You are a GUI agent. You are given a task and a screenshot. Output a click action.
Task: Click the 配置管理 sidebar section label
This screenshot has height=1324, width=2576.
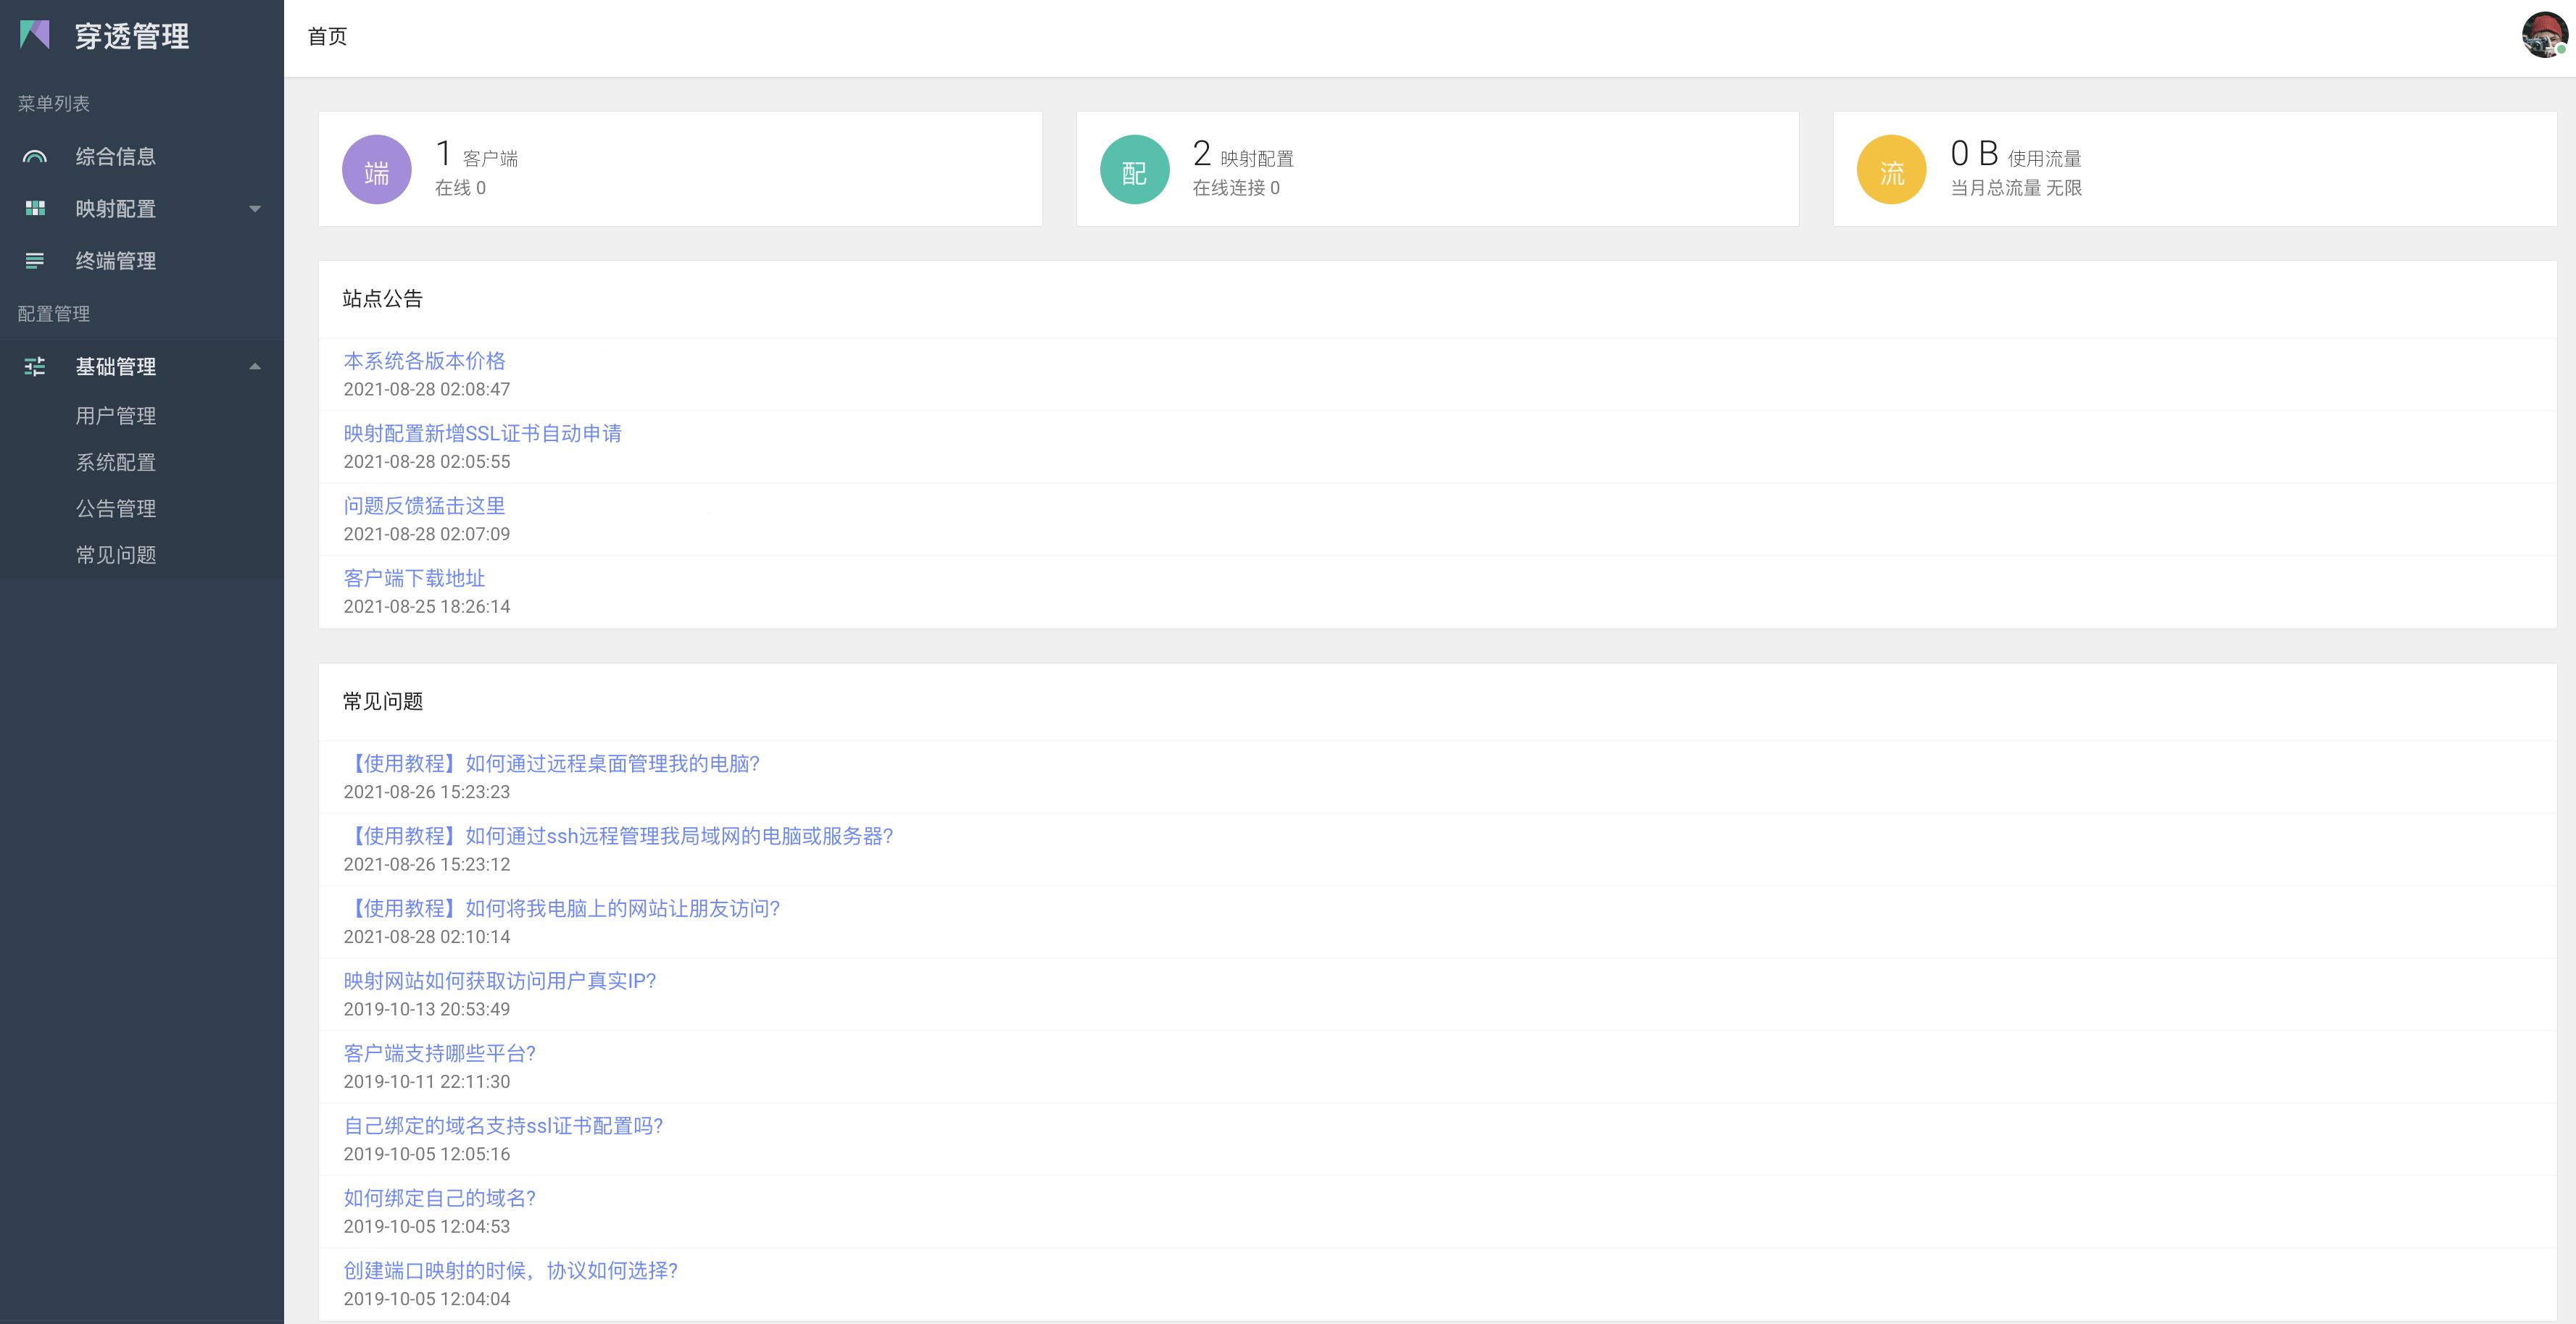(x=54, y=314)
